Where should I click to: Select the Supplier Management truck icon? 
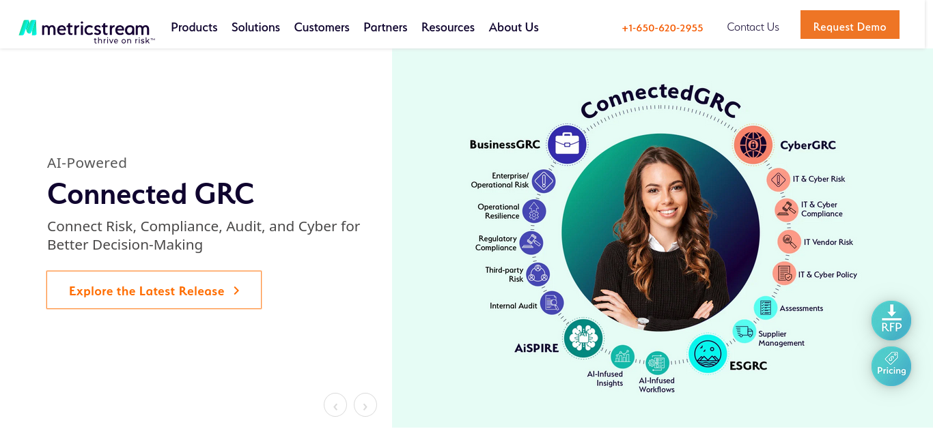[x=744, y=331]
